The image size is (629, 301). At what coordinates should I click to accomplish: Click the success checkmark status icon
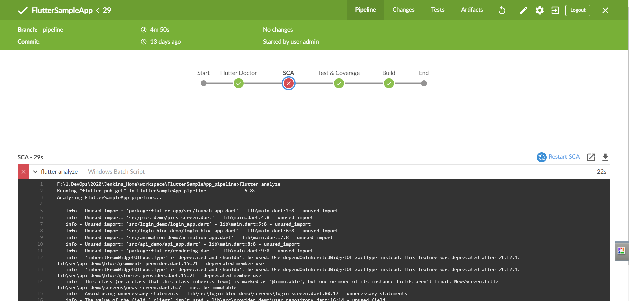click(22, 11)
